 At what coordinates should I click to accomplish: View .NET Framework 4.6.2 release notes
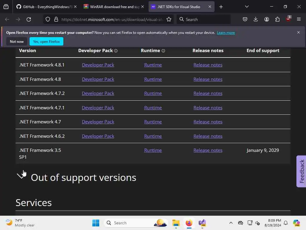pyautogui.click(x=208, y=136)
